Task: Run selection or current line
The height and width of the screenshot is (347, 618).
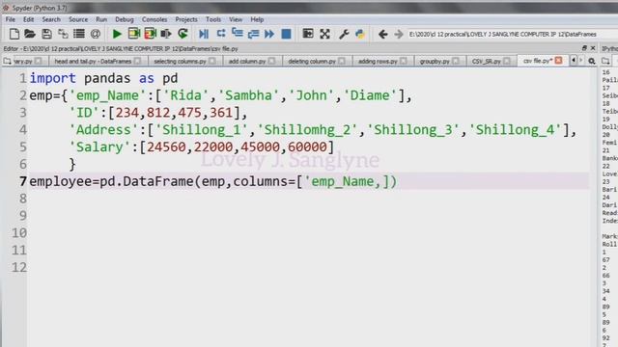Action: tap(166, 34)
